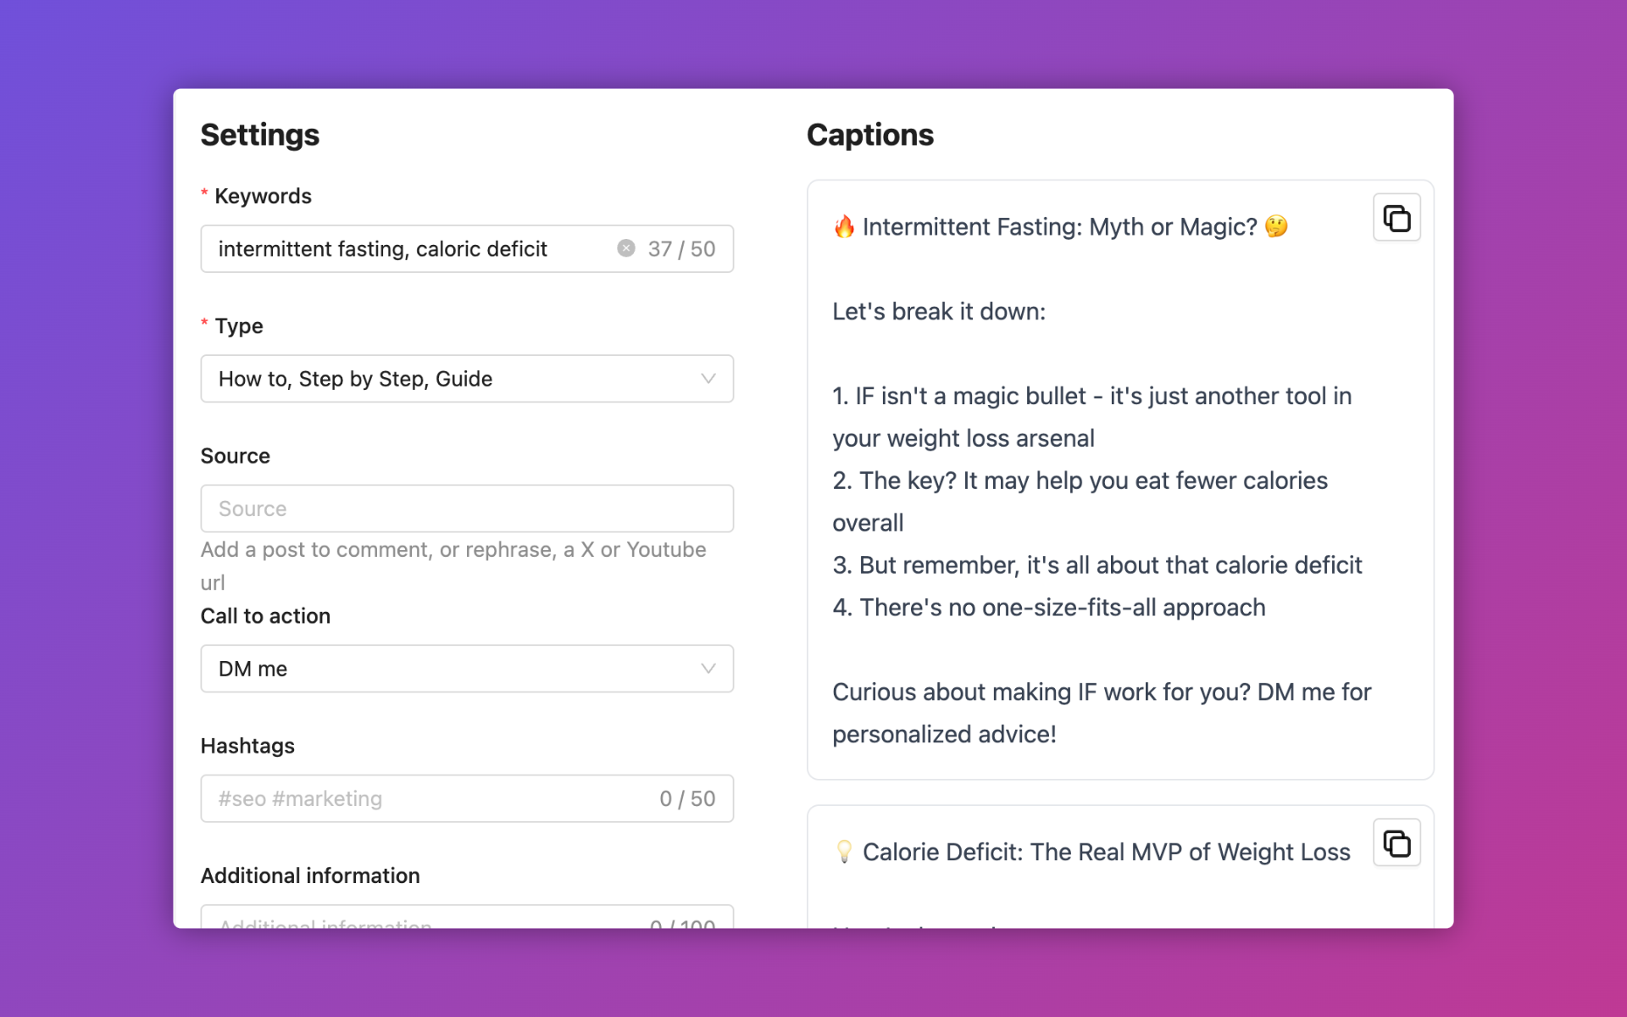Click the thinking face emoji

click(x=1275, y=226)
